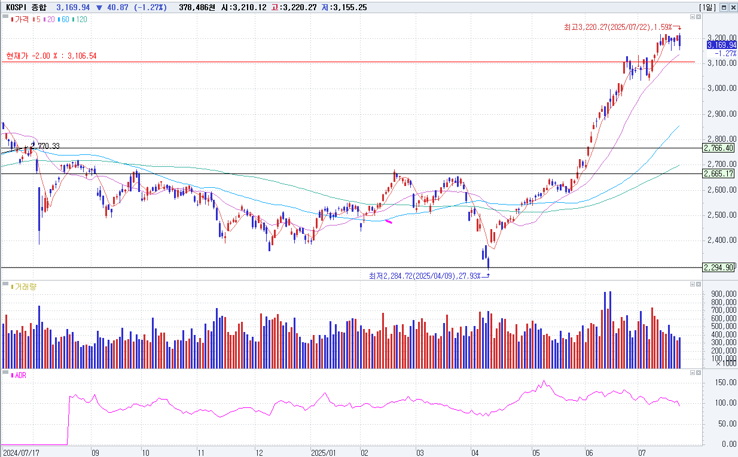Click the -1.27% tag on the price axis
This screenshot has height=457, width=738.
[x=725, y=53]
